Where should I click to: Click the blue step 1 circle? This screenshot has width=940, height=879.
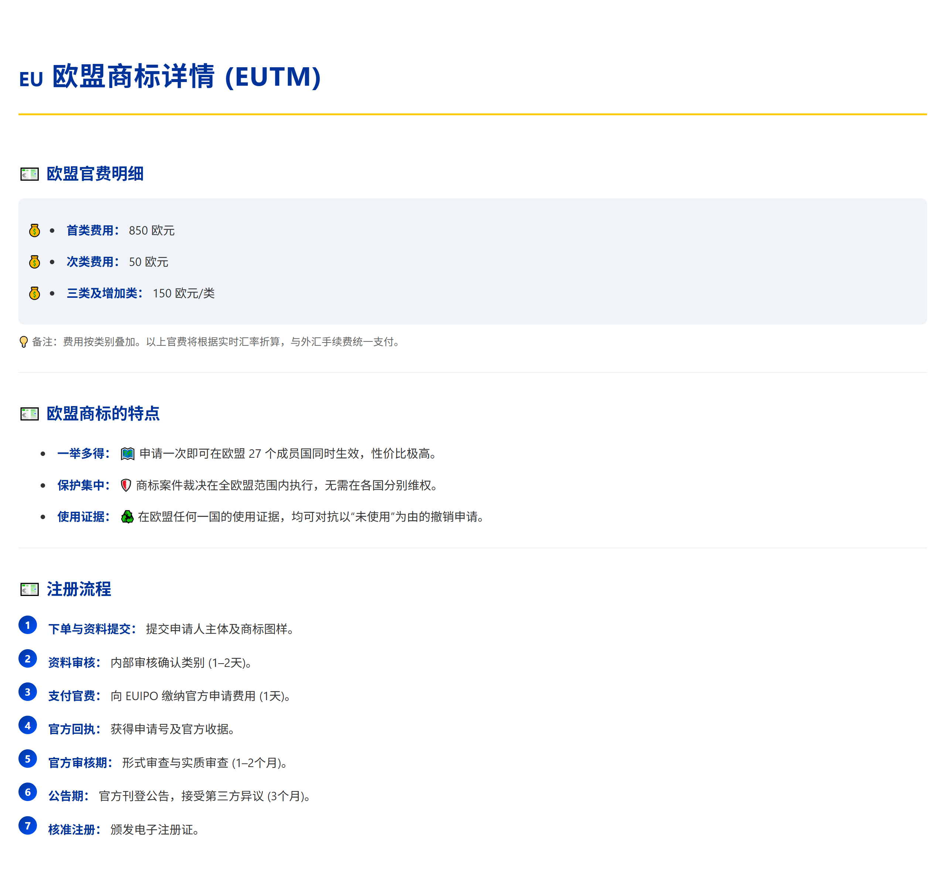pos(27,625)
